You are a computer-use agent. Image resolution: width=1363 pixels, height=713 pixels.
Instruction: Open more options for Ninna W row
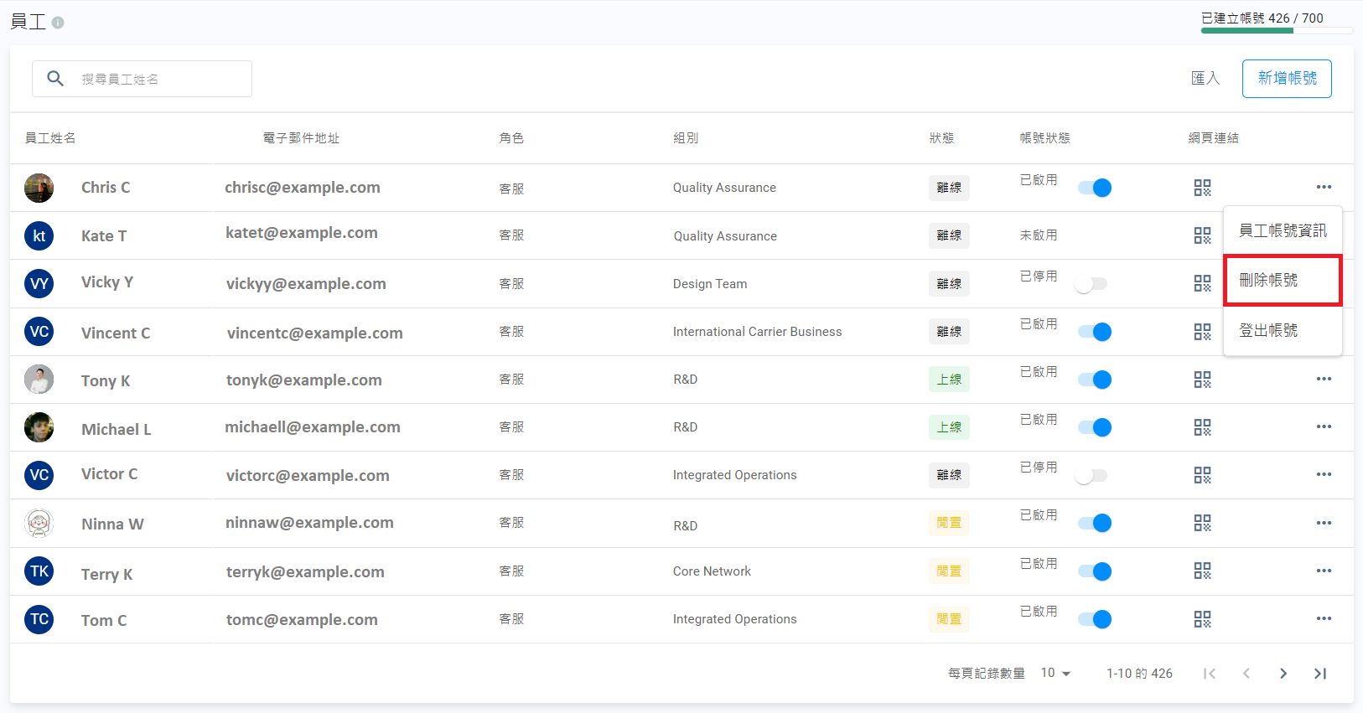pos(1324,523)
